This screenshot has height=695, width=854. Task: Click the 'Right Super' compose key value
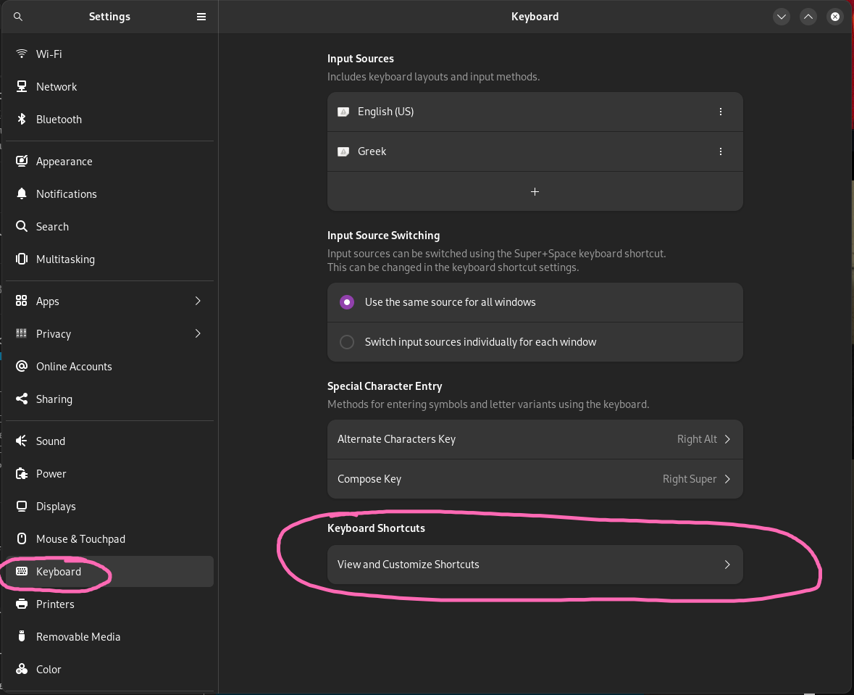coord(690,479)
